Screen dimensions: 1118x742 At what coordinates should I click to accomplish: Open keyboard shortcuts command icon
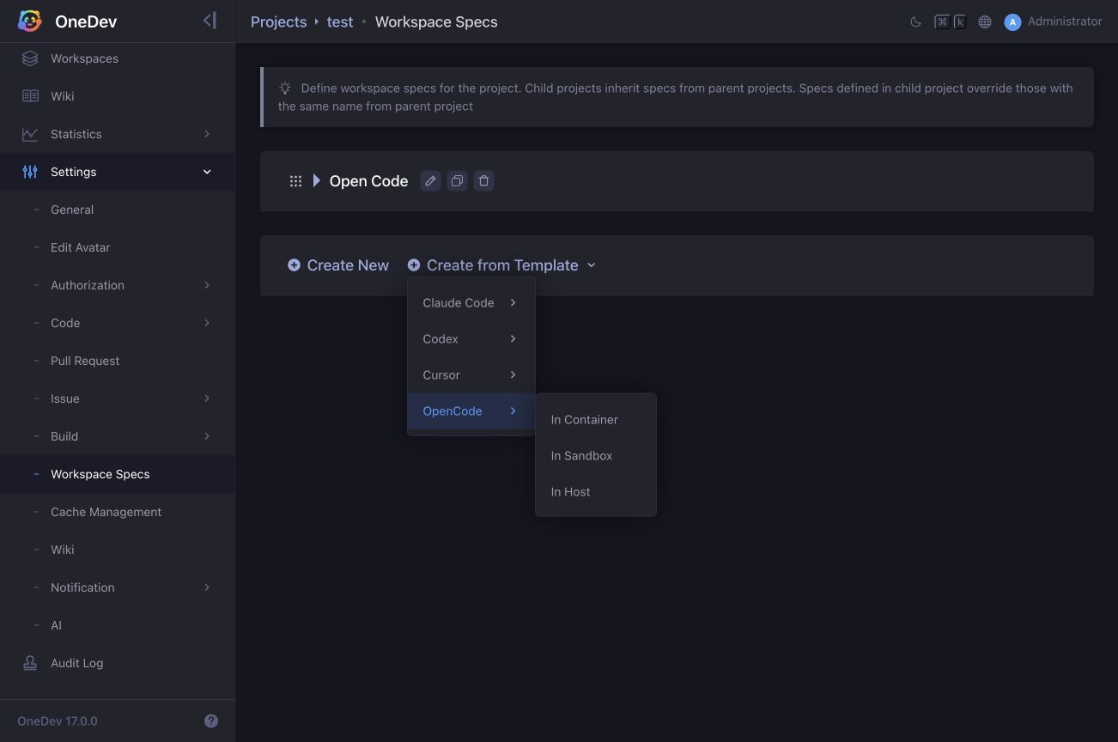click(x=951, y=22)
